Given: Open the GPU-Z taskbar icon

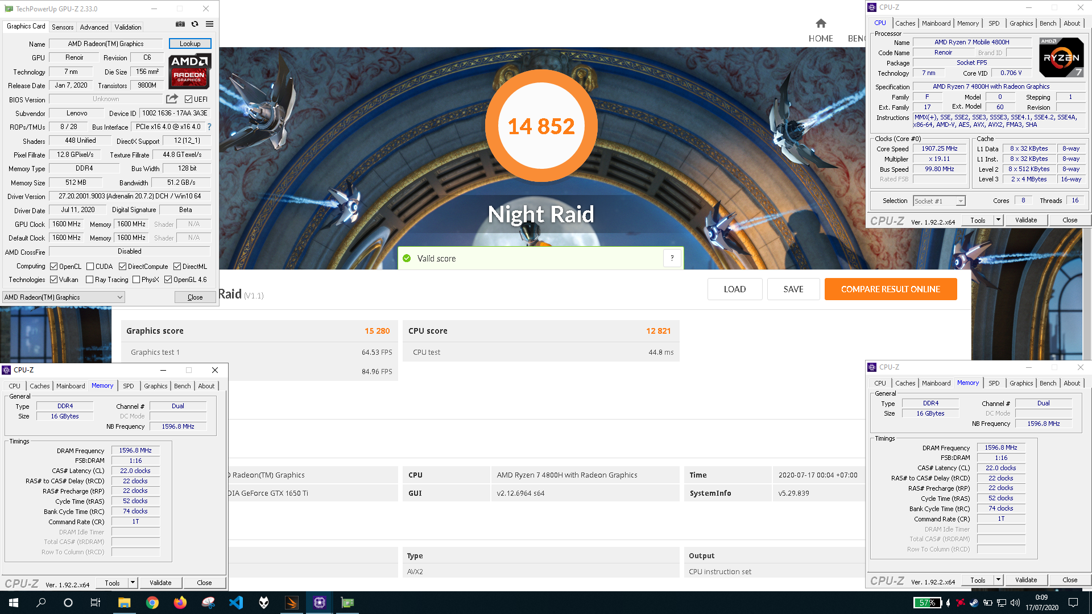Looking at the screenshot, I should pos(347,603).
